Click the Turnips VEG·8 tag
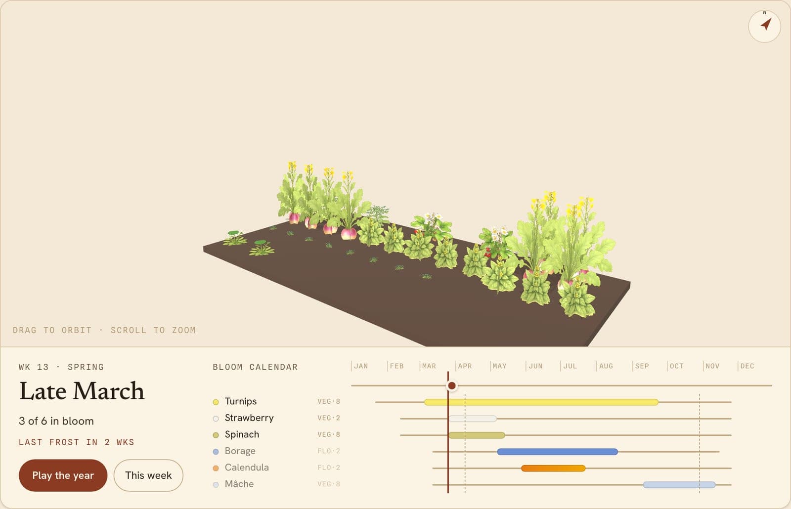This screenshot has width=791, height=509. [x=329, y=402]
